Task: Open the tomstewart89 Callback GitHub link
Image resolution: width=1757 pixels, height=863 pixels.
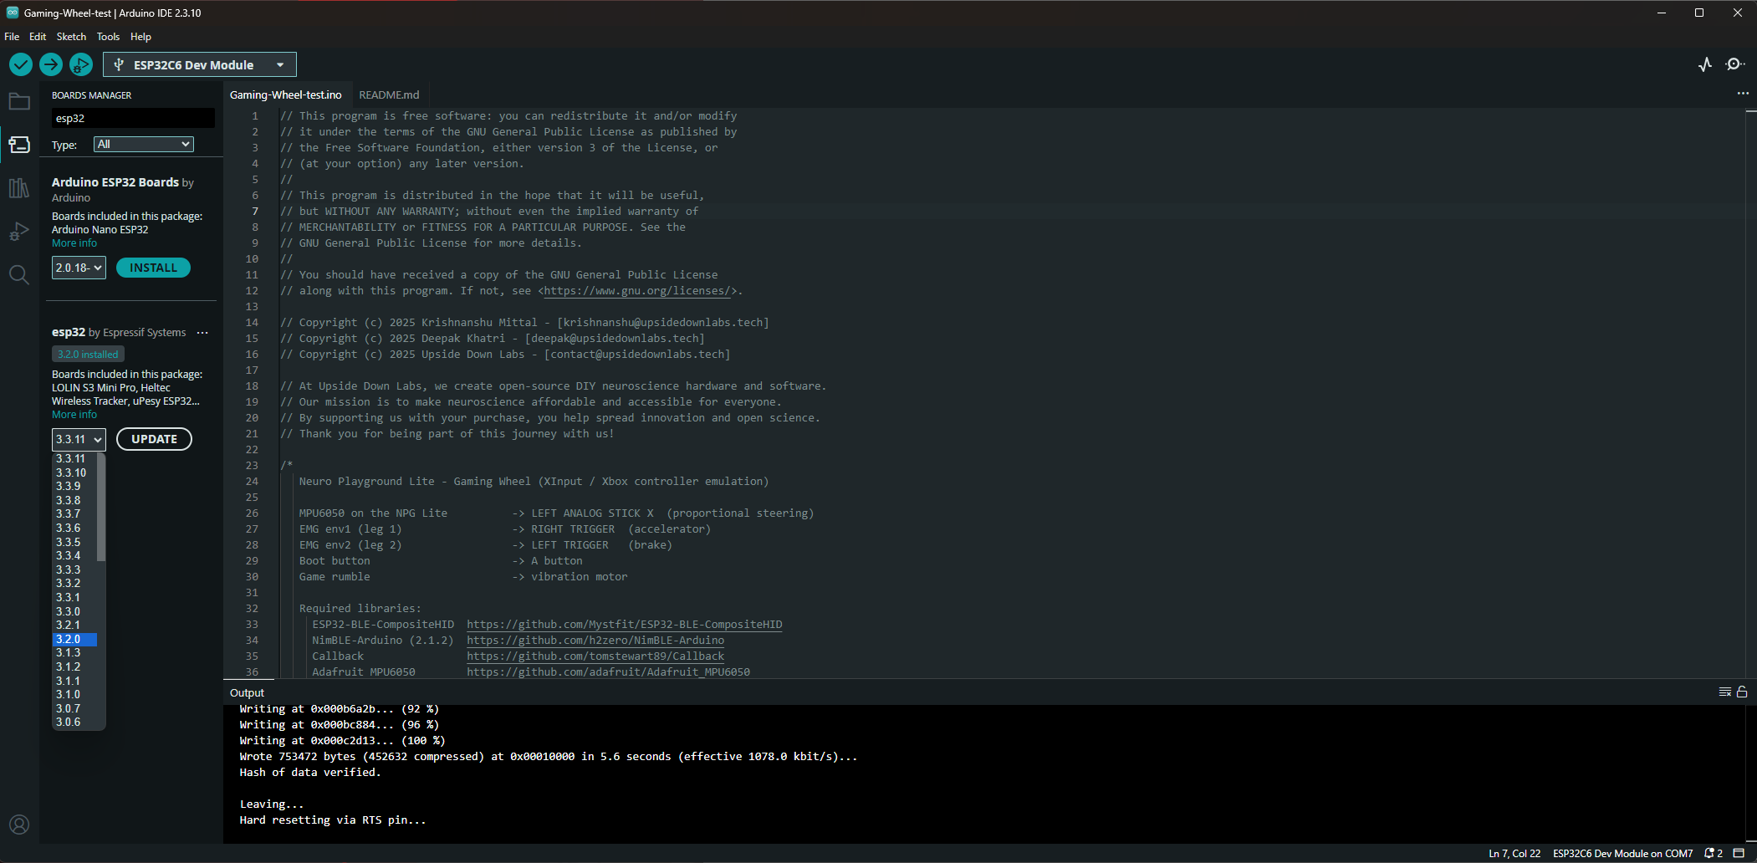Action: [x=595, y=656]
